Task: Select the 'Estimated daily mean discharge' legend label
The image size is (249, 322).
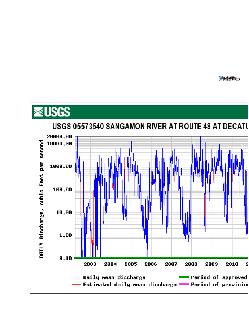Action: [x=130, y=285]
